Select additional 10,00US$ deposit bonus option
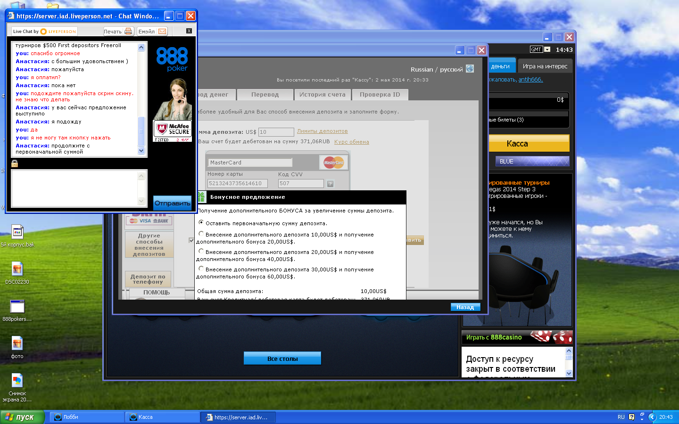 coord(201,234)
